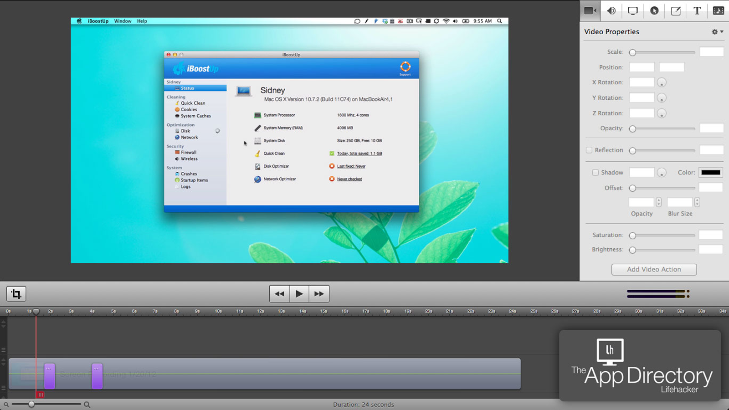The width and height of the screenshot is (729, 410).
Task: Select the Screen Recording 1/20/12 clip
Action: [x=264, y=374]
